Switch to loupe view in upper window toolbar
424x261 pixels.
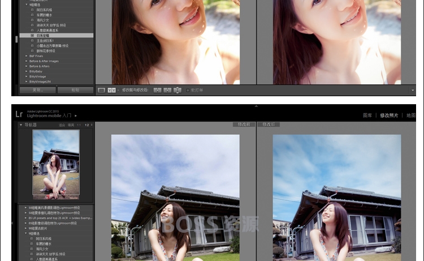click(101, 90)
